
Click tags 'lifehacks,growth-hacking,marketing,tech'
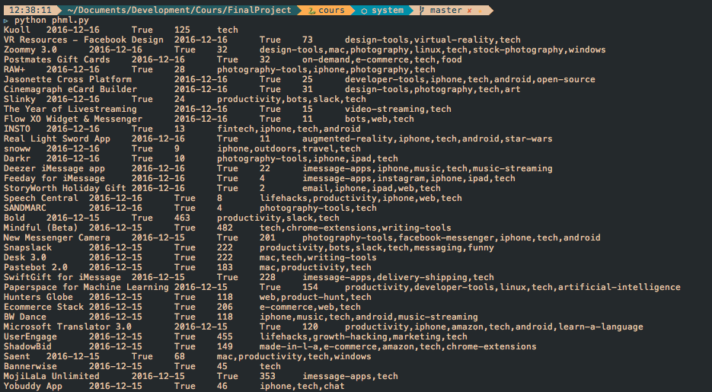(364, 337)
